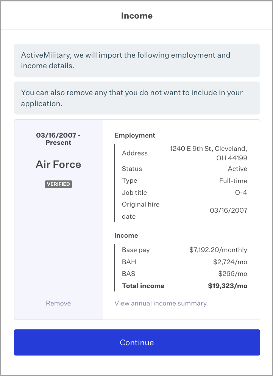Click the Employment section heading
Screen dimensions: 273x376
point(135,135)
